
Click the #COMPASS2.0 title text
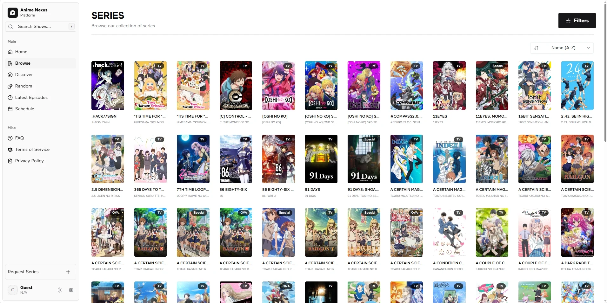[x=406, y=116]
